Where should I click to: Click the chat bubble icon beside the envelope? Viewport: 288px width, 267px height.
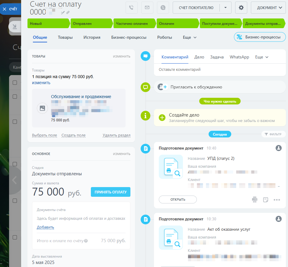click(163, 7)
